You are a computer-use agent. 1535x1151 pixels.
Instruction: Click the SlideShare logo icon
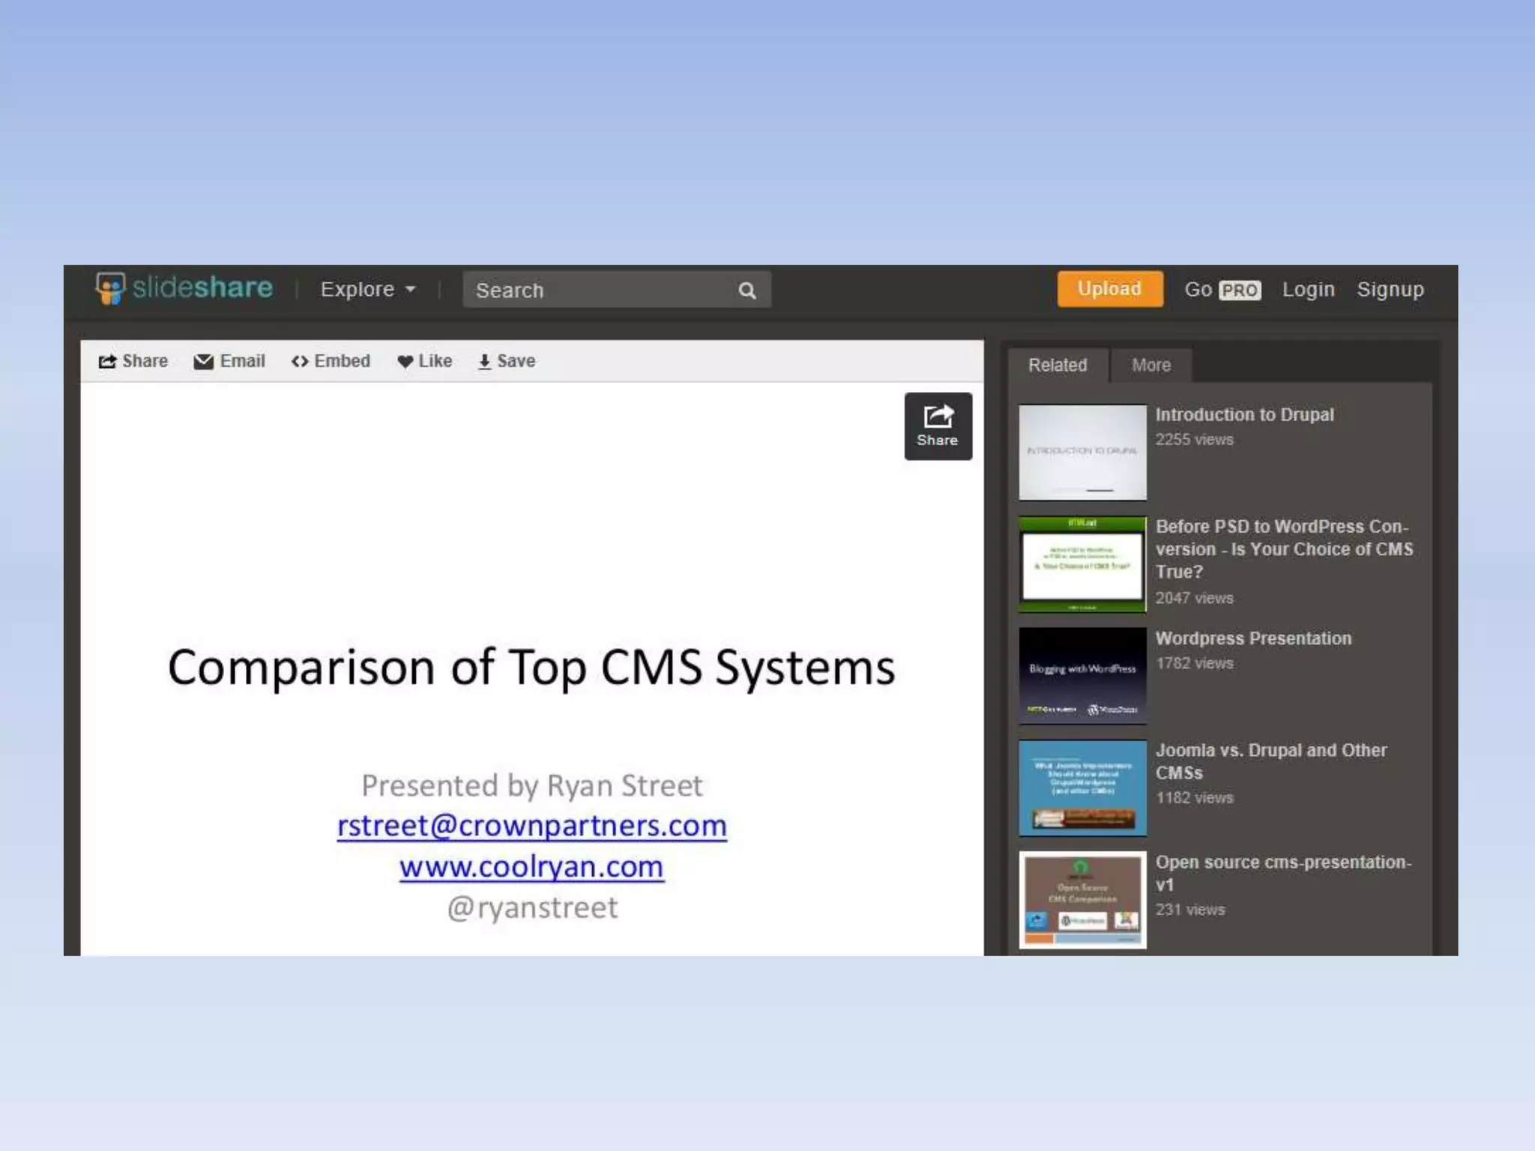coord(110,288)
